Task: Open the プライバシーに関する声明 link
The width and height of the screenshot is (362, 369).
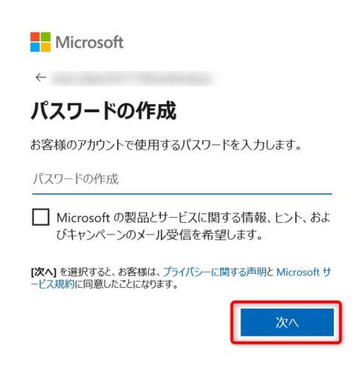Action: [x=215, y=272]
